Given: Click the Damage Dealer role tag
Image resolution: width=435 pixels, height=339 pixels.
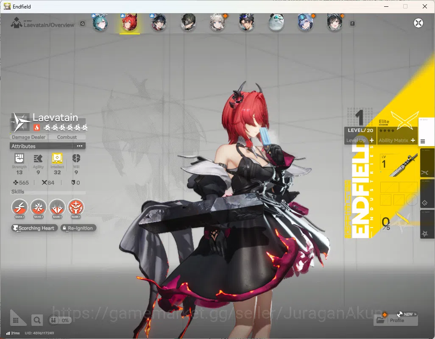Looking at the screenshot, I should click(28, 137).
